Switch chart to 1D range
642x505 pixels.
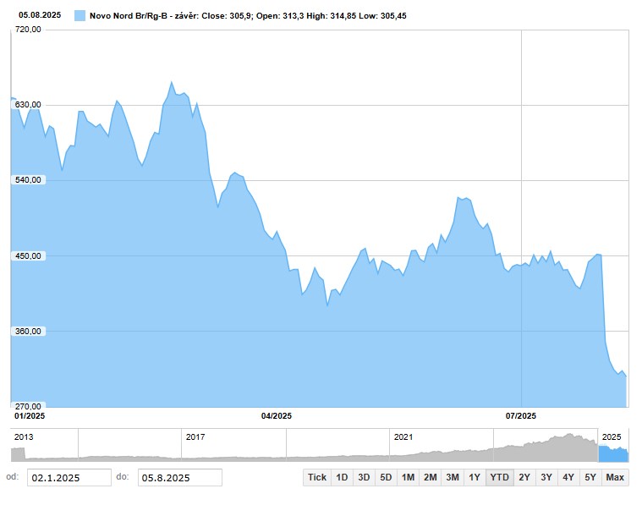(343, 477)
